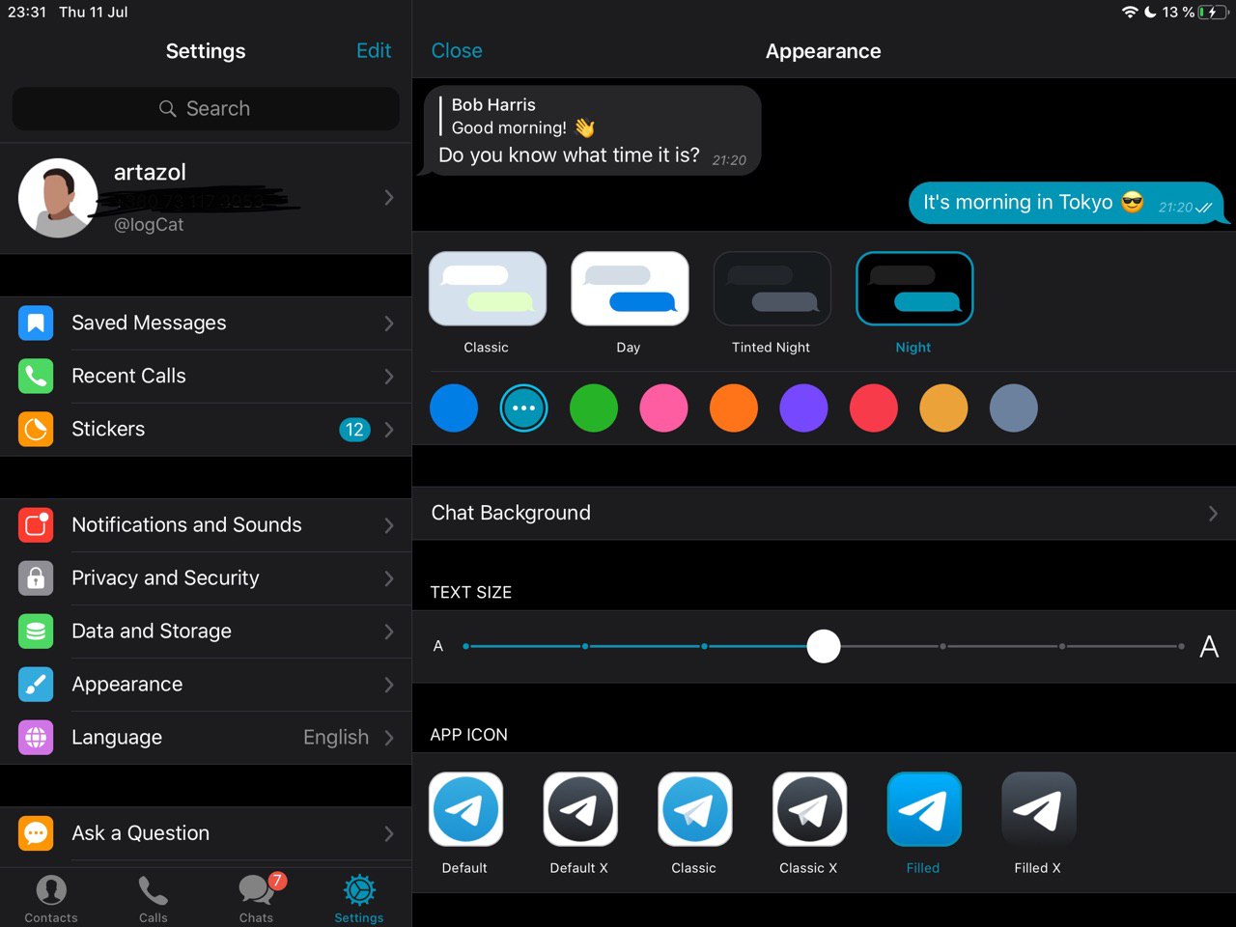Set text size to the largest step
The image size is (1236, 927).
(x=1181, y=646)
